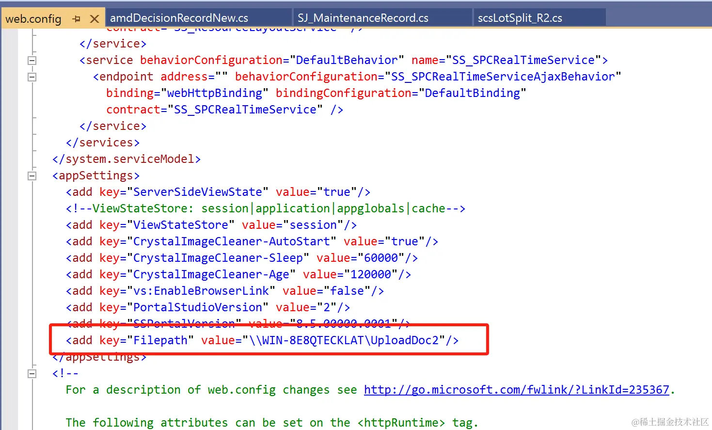Viewport: 712px width, 430px height.
Task: Collapse the appSettings section
Action: tap(32, 176)
